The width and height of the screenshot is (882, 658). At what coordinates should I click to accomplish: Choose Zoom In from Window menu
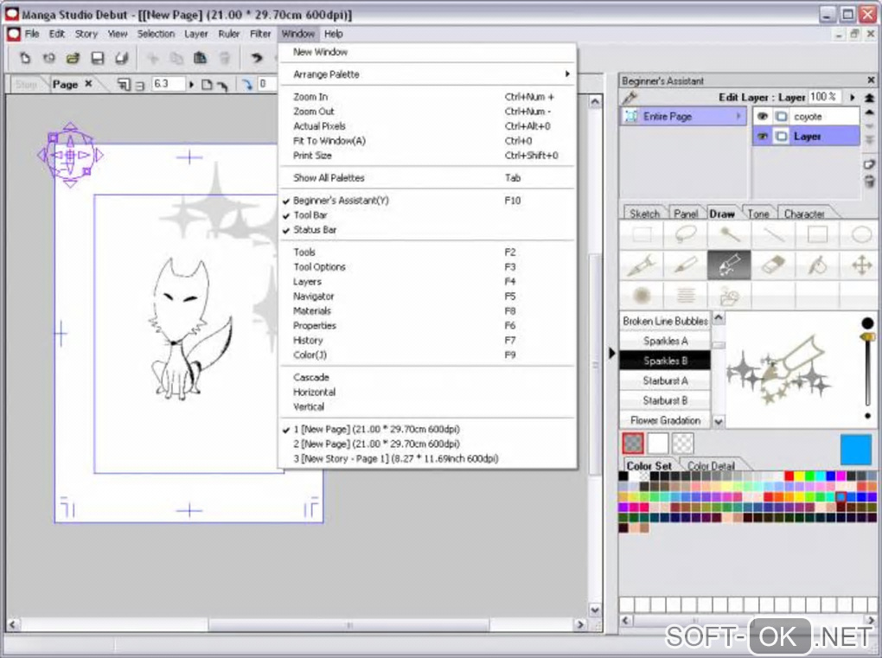(x=427, y=97)
